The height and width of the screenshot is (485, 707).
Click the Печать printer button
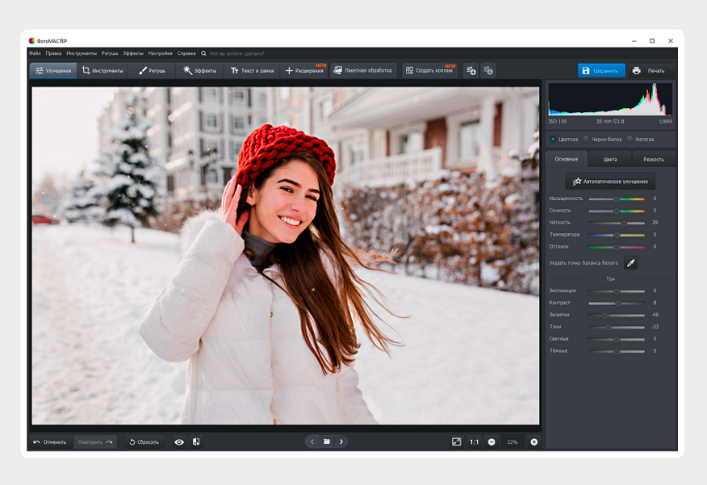point(649,71)
